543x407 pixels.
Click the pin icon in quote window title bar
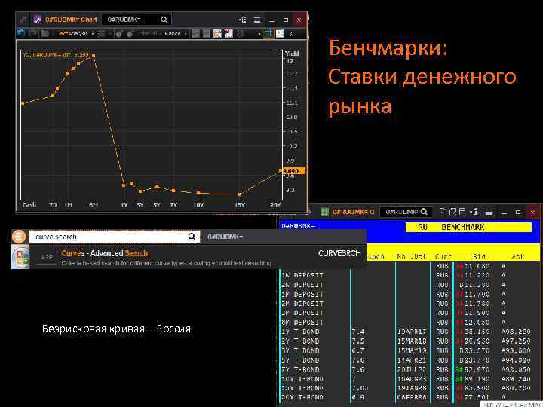tap(452, 211)
